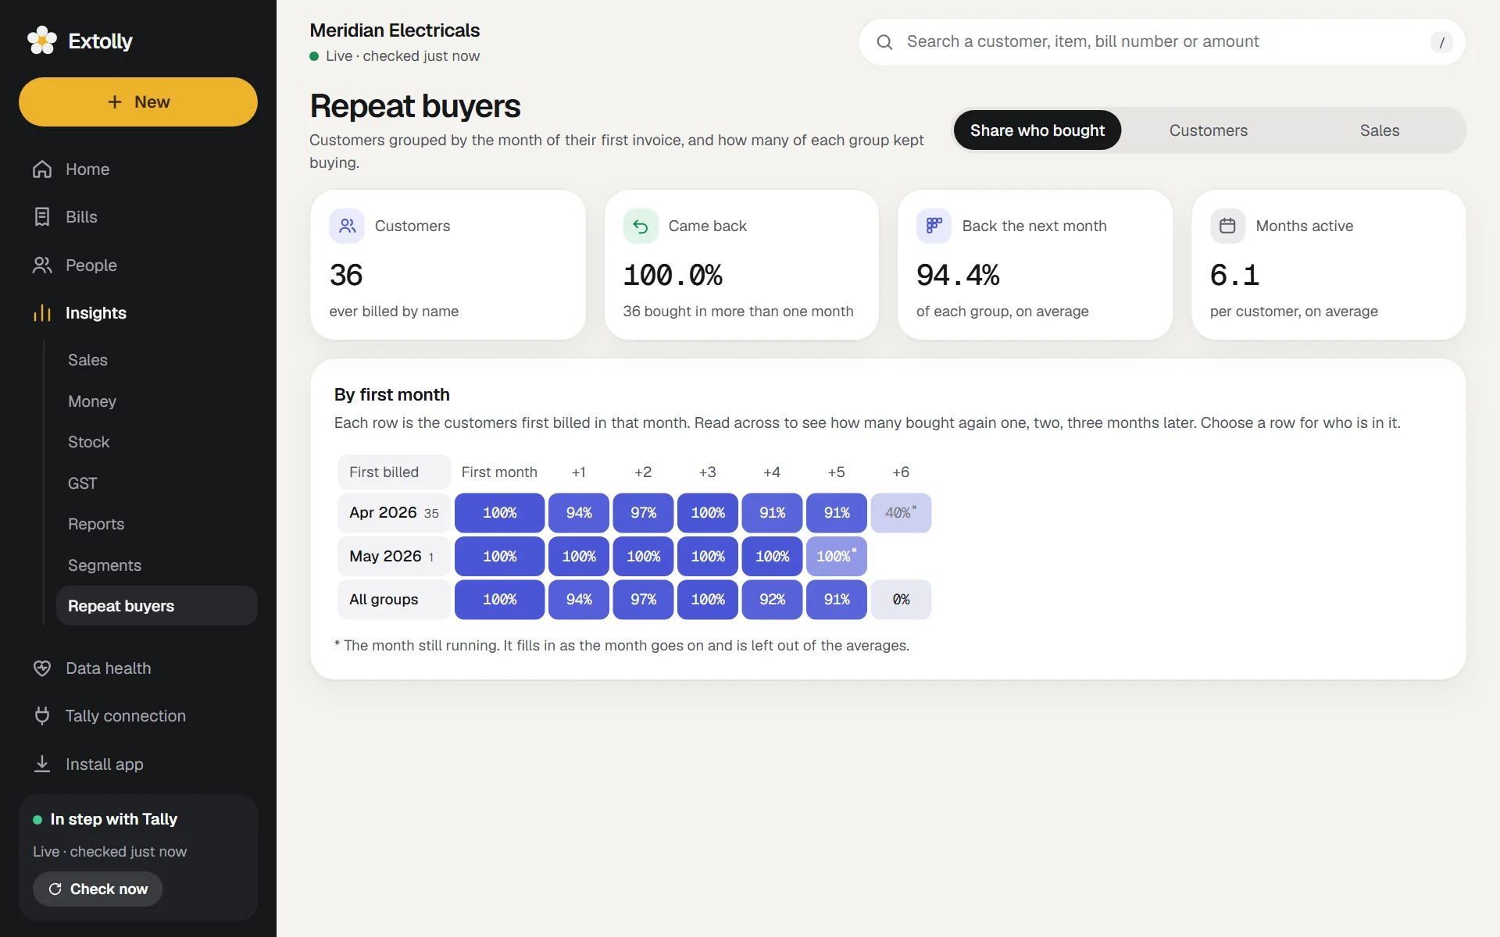1500x937 pixels.
Task: Click the Meridian Electricals company name
Action: click(395, 30)
